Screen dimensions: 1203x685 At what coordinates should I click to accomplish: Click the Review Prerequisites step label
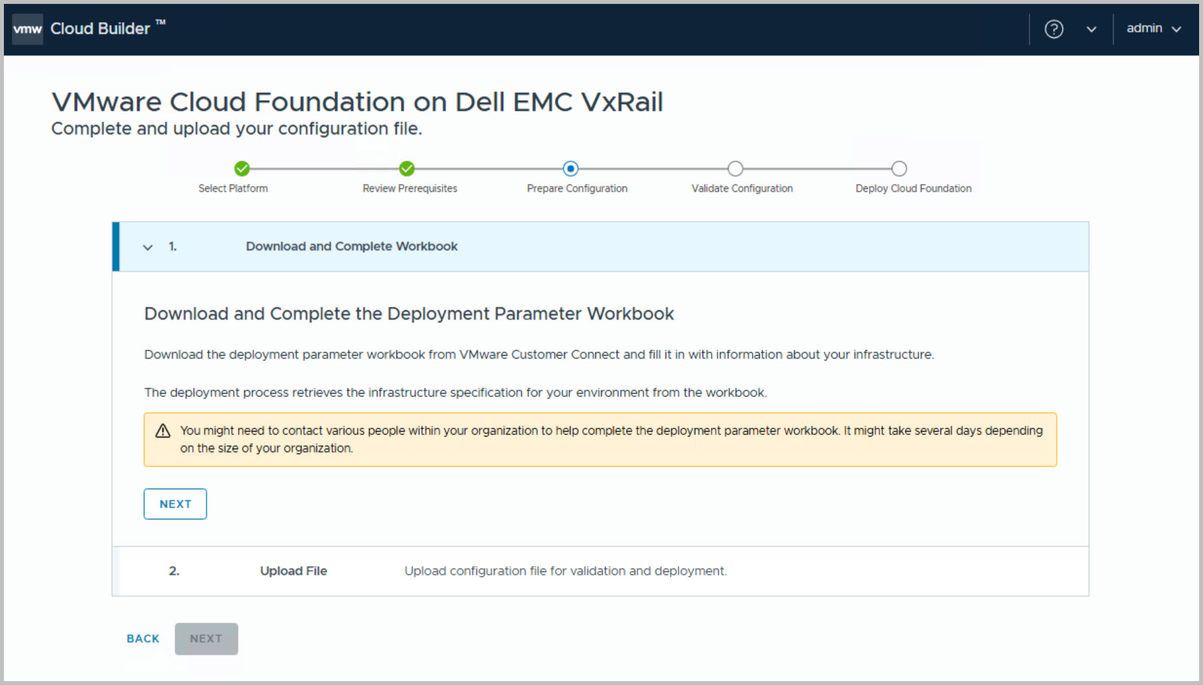point(409,188)
